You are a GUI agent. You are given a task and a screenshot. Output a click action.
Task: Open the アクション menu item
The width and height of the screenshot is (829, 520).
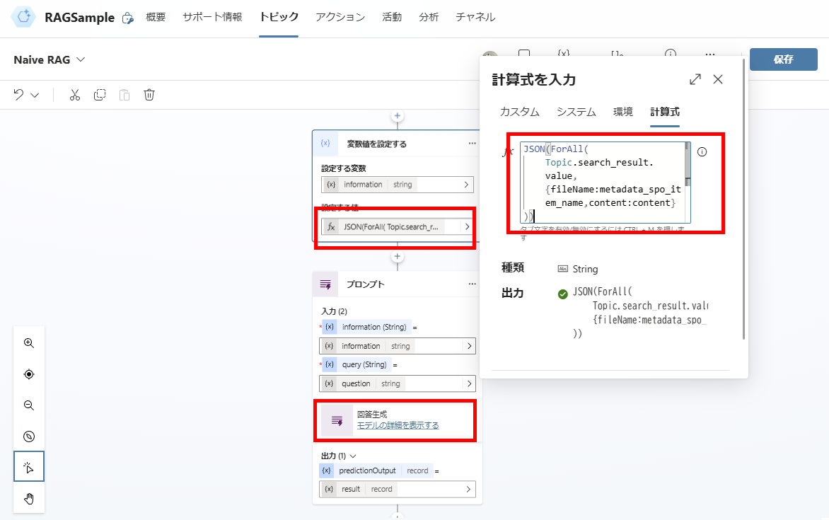point(340,18)
